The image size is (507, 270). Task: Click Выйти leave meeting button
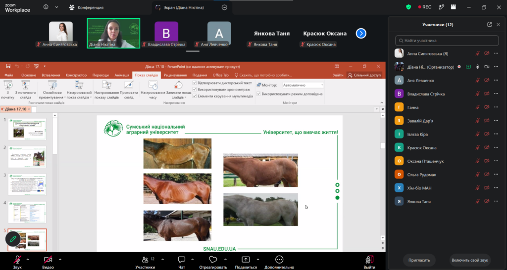369,262
